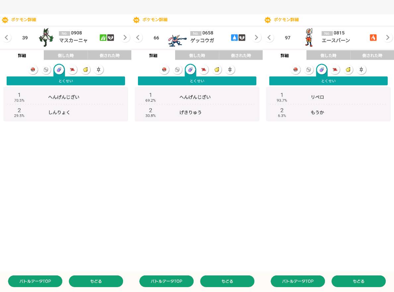Select the リベロ ability row for エースバーン

click(328, 97)
